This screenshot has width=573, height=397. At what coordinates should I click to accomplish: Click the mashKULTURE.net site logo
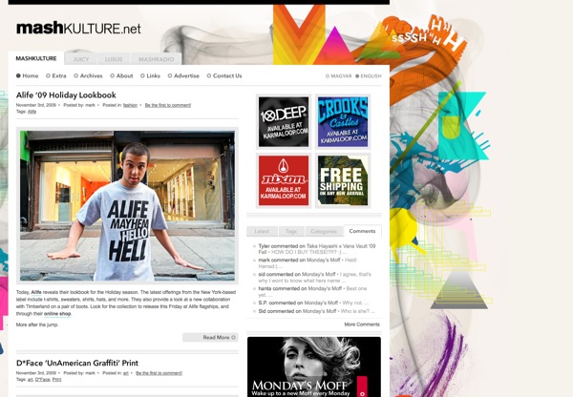point(78,28)
